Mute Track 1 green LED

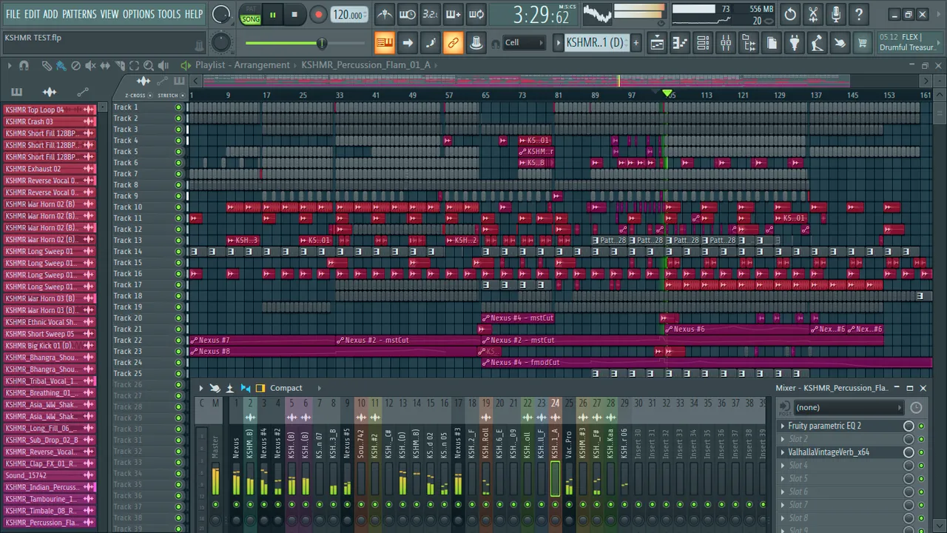point(178,107)
